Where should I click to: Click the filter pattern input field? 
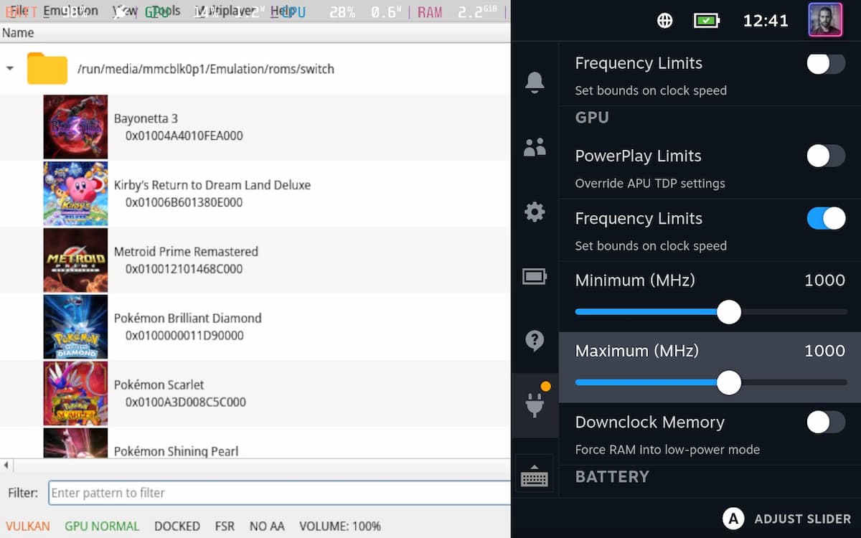tap(280, 493)
